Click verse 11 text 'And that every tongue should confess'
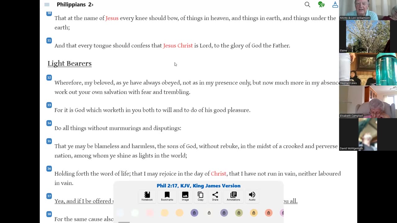The width and height of the screenshot is (397, 223). [x=172, y=46]
